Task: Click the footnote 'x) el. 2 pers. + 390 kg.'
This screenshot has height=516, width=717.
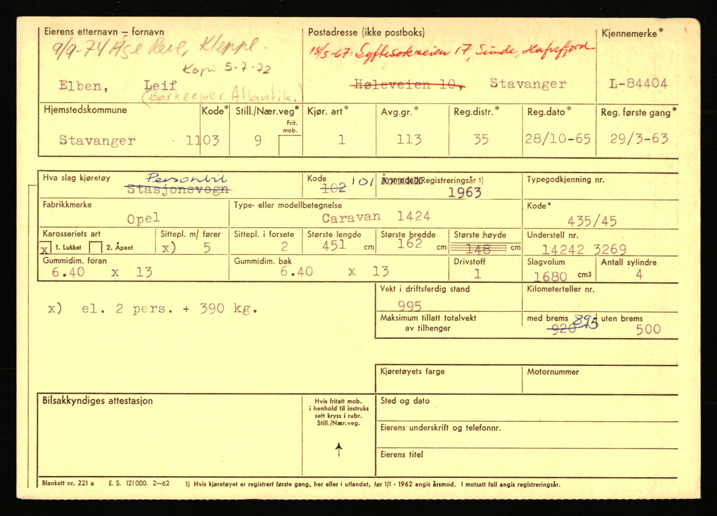Action: [x=153, y=309]
